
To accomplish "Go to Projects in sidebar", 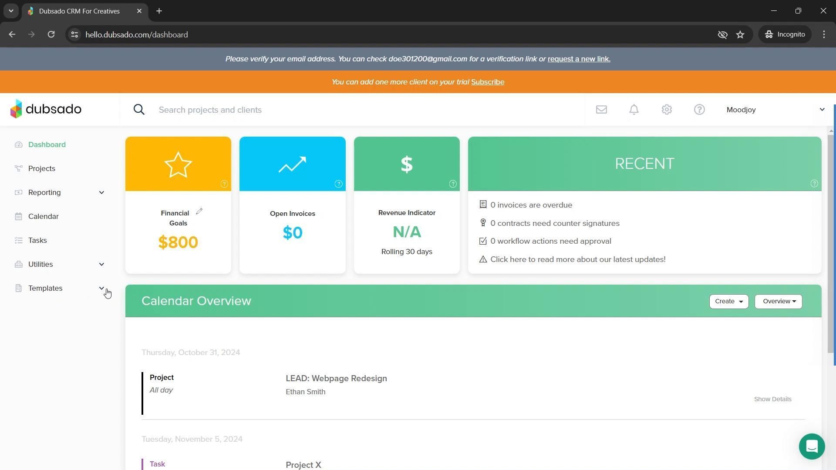I will 42,168.
